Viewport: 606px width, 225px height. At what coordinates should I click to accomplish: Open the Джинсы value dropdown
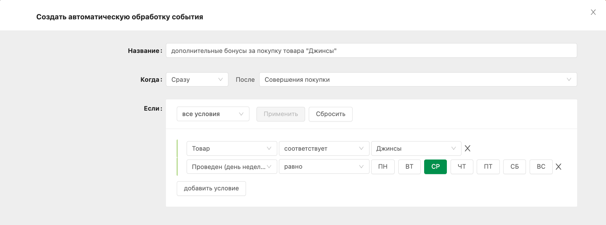[416, 148]
